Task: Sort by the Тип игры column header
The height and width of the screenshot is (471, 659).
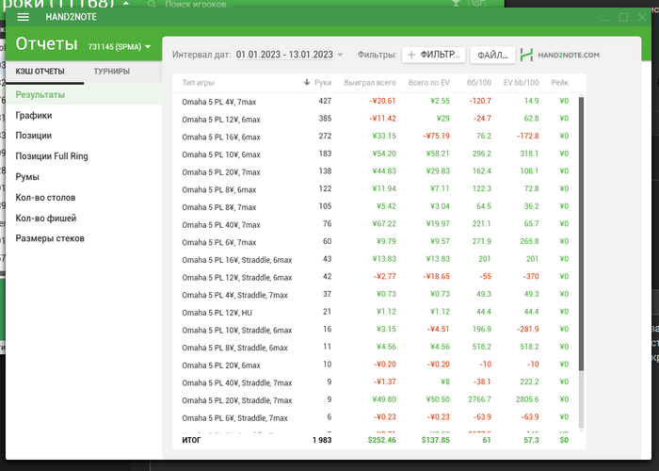Action: tap(198, 83)
